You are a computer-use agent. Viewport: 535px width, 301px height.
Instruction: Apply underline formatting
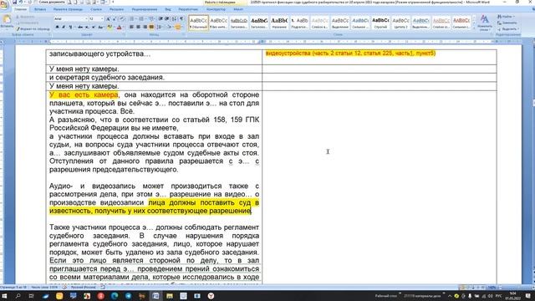(x=70, y=27)
